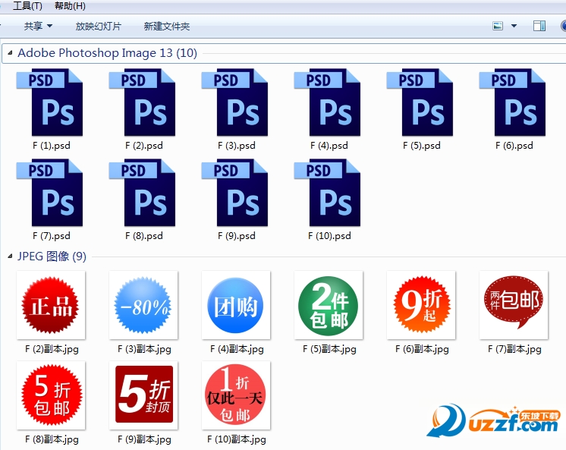Click the file name F (9).psd
Image resolution: width=566 pixels, height=450 pixels.
click(237, 236)
